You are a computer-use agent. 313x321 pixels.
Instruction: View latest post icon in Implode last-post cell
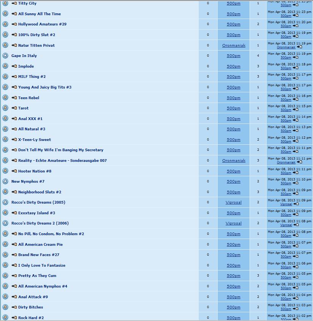[296, 68]
